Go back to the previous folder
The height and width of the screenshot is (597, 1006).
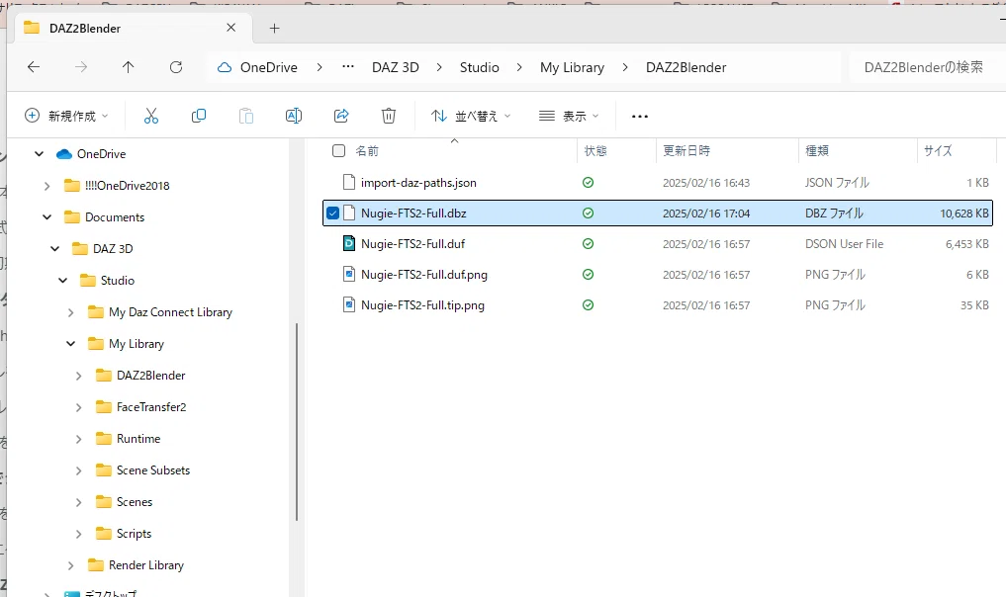point(34,66)
